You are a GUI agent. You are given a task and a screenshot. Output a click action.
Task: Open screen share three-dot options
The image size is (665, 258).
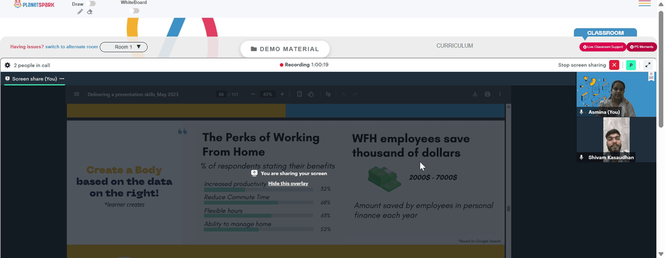click(62, 79)
